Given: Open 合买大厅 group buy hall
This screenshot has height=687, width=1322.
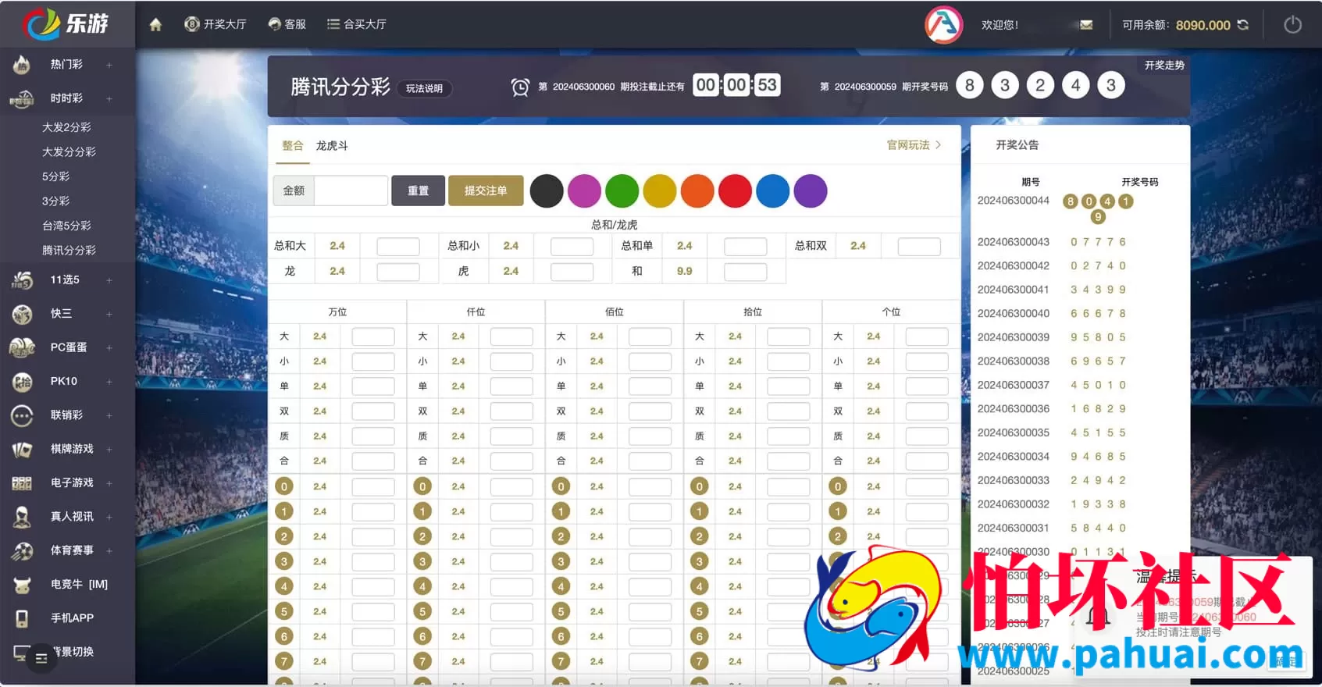Looking at the screenshot, I should tap(356, 24).
